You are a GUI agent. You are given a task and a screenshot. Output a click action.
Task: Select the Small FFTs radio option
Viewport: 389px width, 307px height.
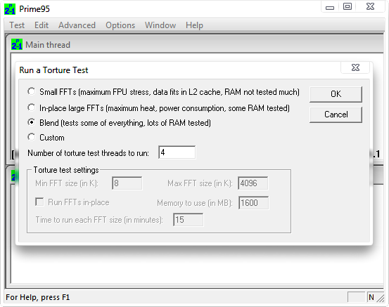(x=31, y=92)
